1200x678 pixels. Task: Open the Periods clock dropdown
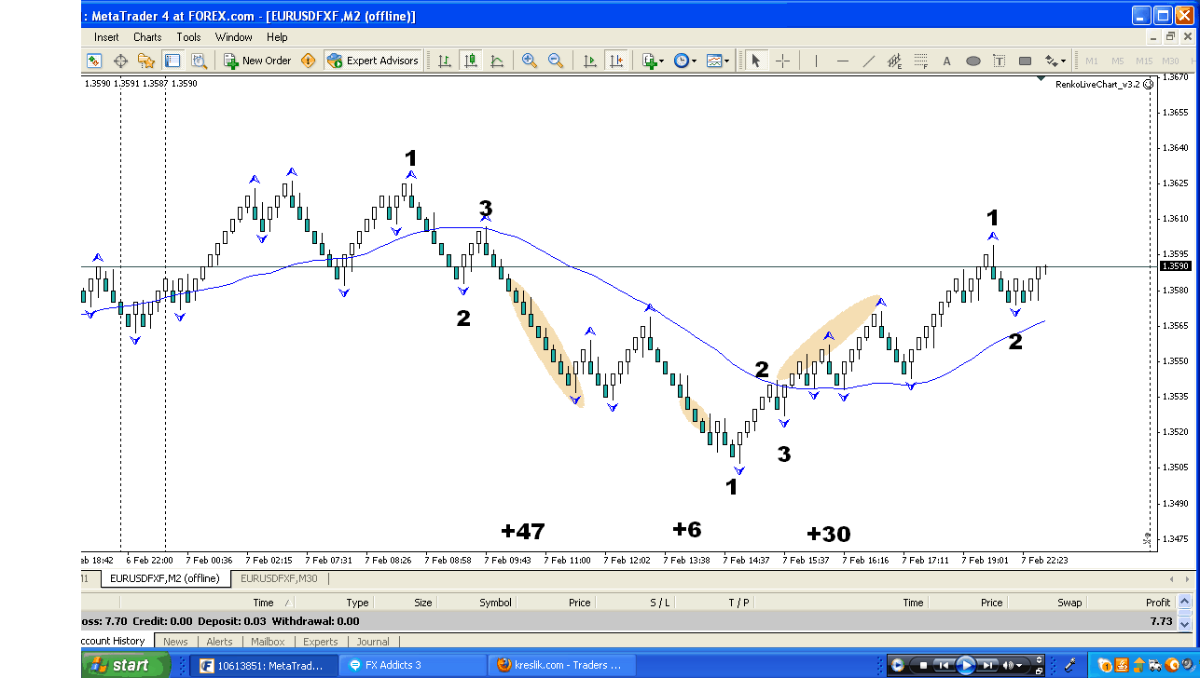(x=685, y=61)
